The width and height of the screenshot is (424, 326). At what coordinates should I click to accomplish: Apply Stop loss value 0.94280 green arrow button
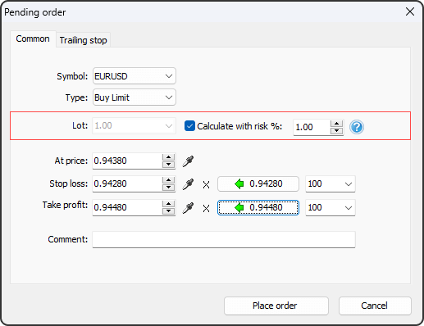click(258, 183)
